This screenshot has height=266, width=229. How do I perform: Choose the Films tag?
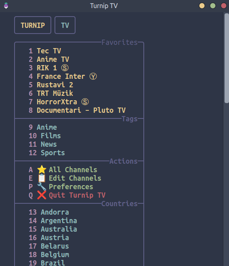point(50,136)
